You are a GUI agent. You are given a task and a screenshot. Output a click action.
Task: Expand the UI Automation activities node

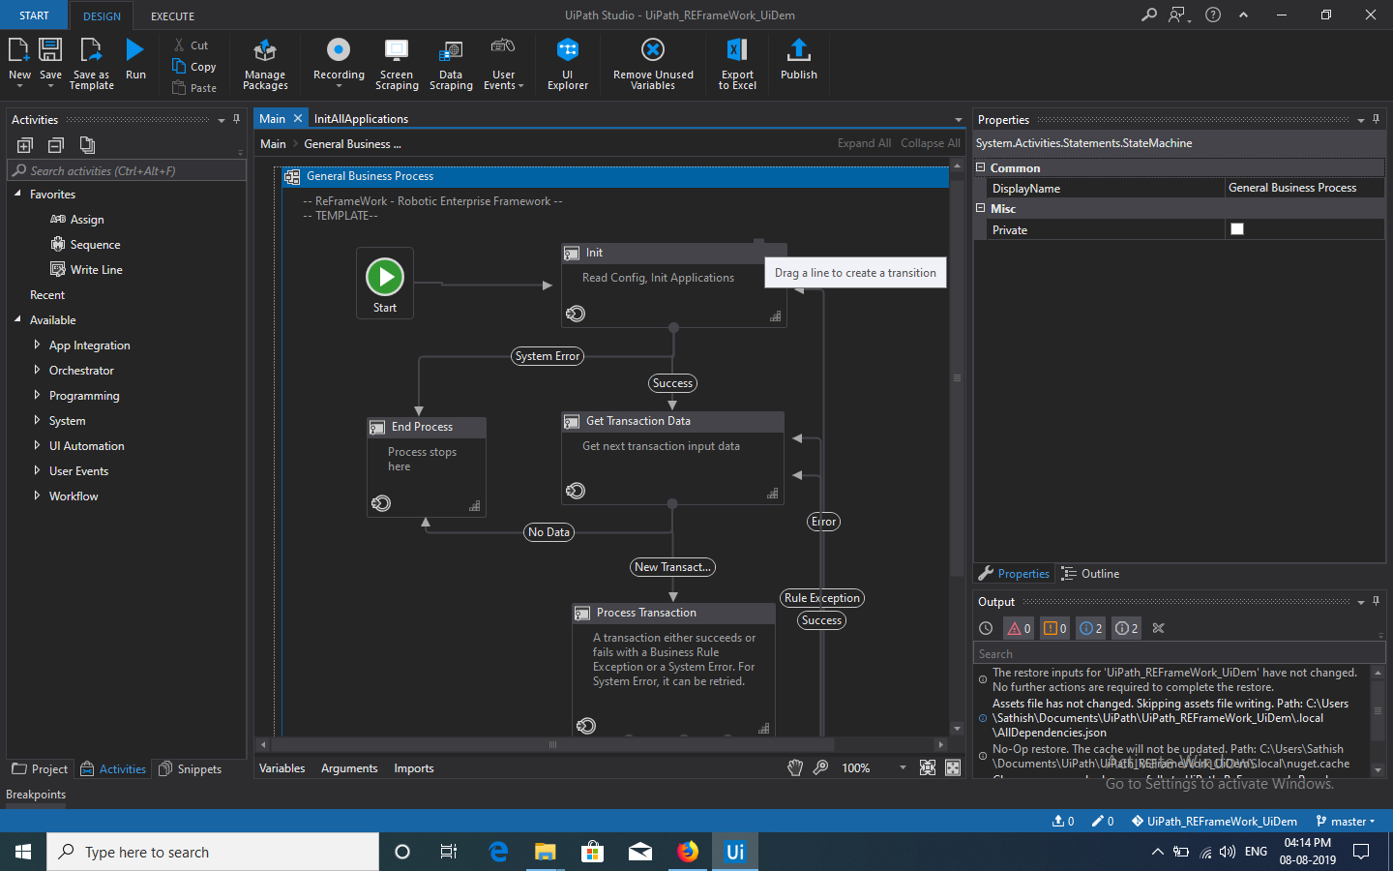pyautogui.click(x=37, y=445)
